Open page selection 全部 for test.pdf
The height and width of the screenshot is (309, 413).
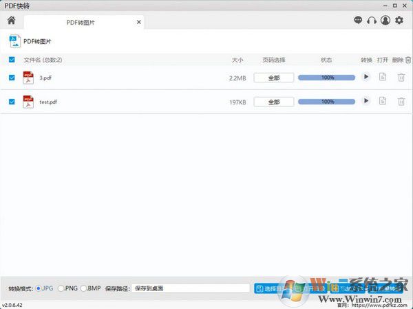(274, 102)
